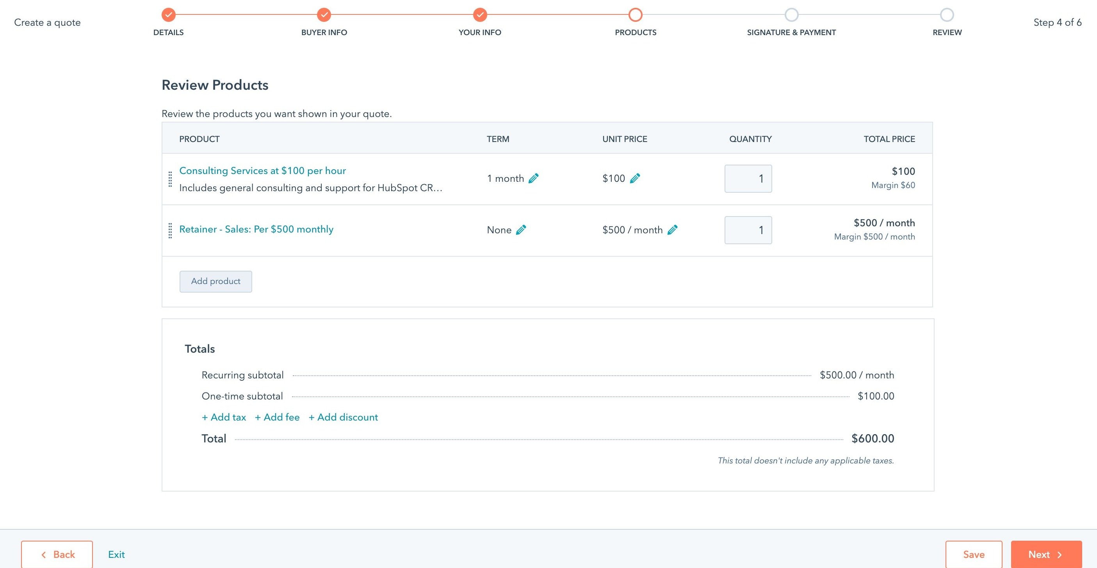The height and width of the screenshot is (568, 1097).
Task: Toggle quantity field for Consulting Services
Action: pyautogui.click(x=748, y=178)
